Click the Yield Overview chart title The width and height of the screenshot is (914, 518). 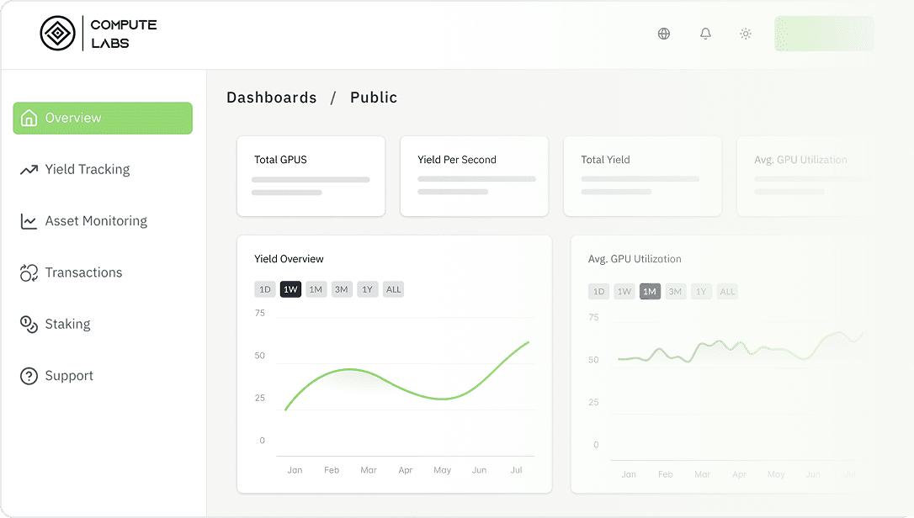click(289, 259)
